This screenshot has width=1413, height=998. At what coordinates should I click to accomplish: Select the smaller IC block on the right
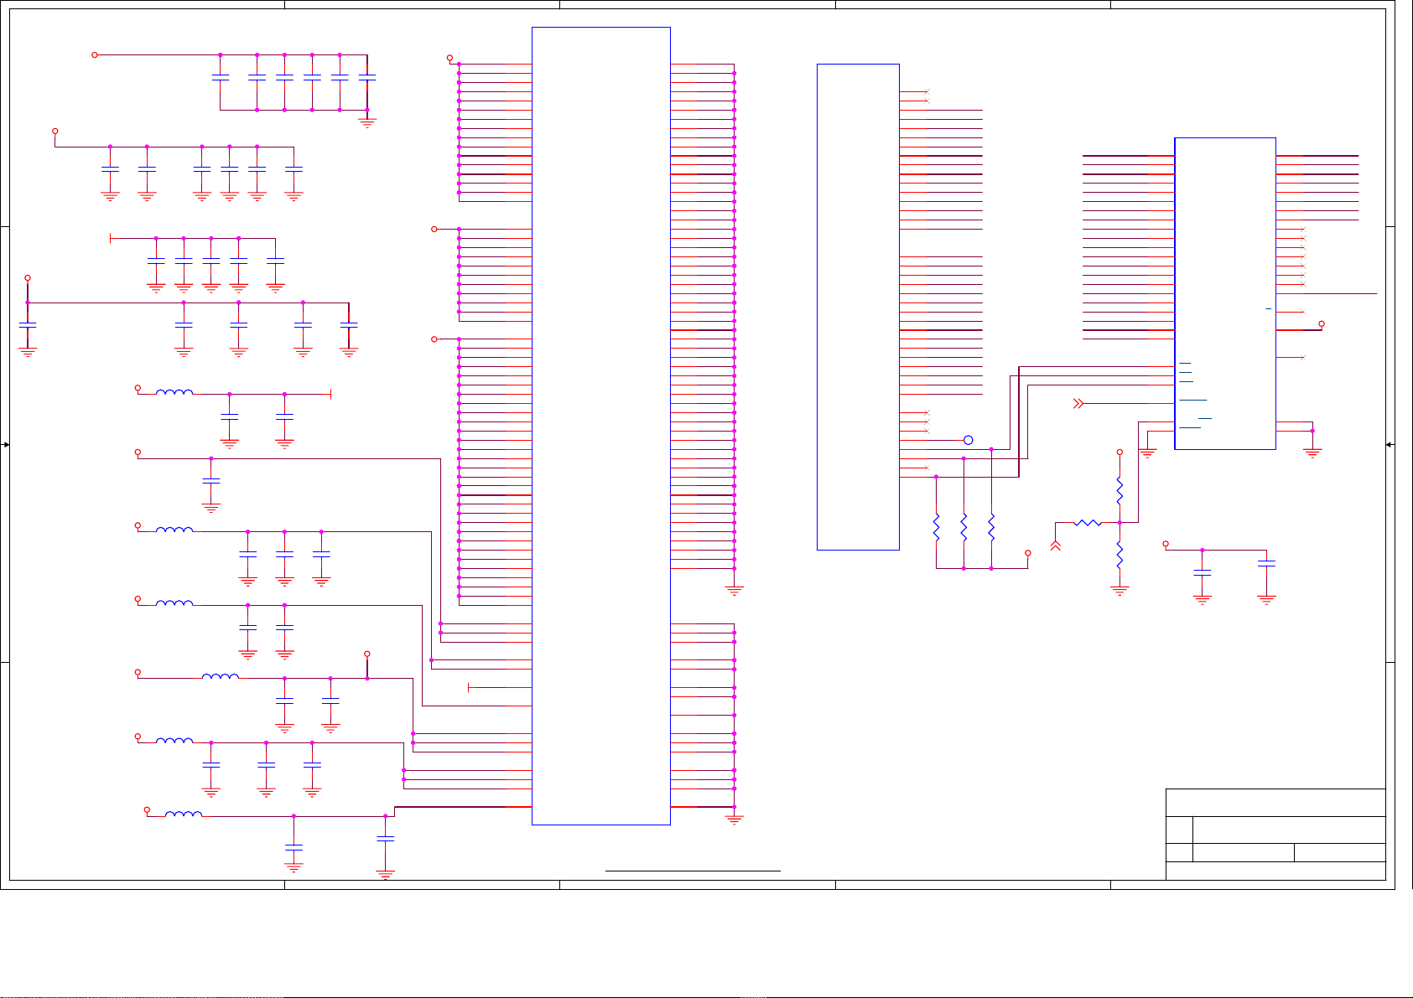[x=1225, y=293]
